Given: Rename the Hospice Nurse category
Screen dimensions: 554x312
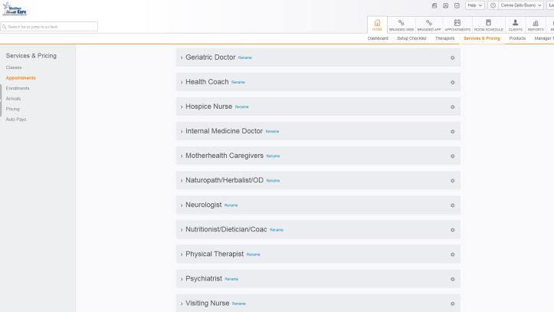Looking at the screenshot, I should (x=241, y=107).
